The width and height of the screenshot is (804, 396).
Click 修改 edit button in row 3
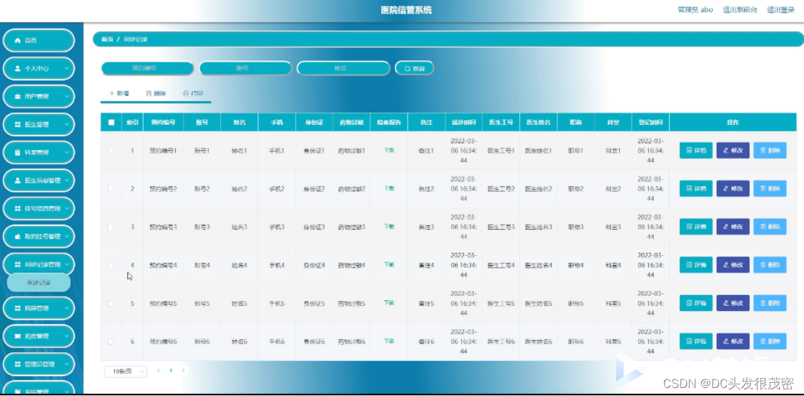pos(733,227)
